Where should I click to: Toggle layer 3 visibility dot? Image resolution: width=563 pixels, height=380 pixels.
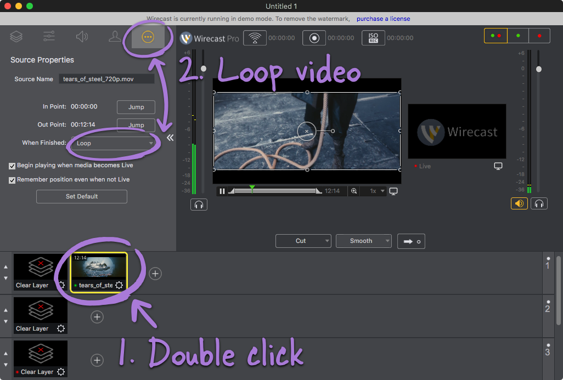(548, 345)
